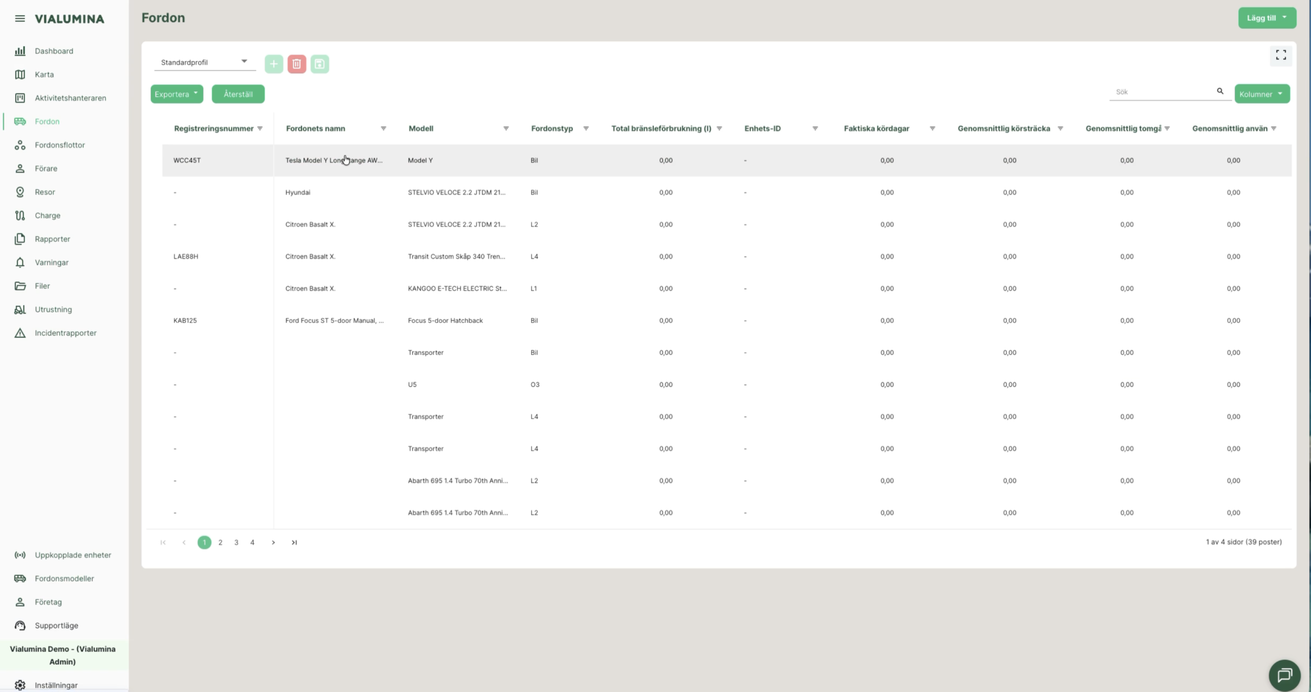Open the chat support bubble
Screen dimensions: 1311x692
click(1284, 675)
